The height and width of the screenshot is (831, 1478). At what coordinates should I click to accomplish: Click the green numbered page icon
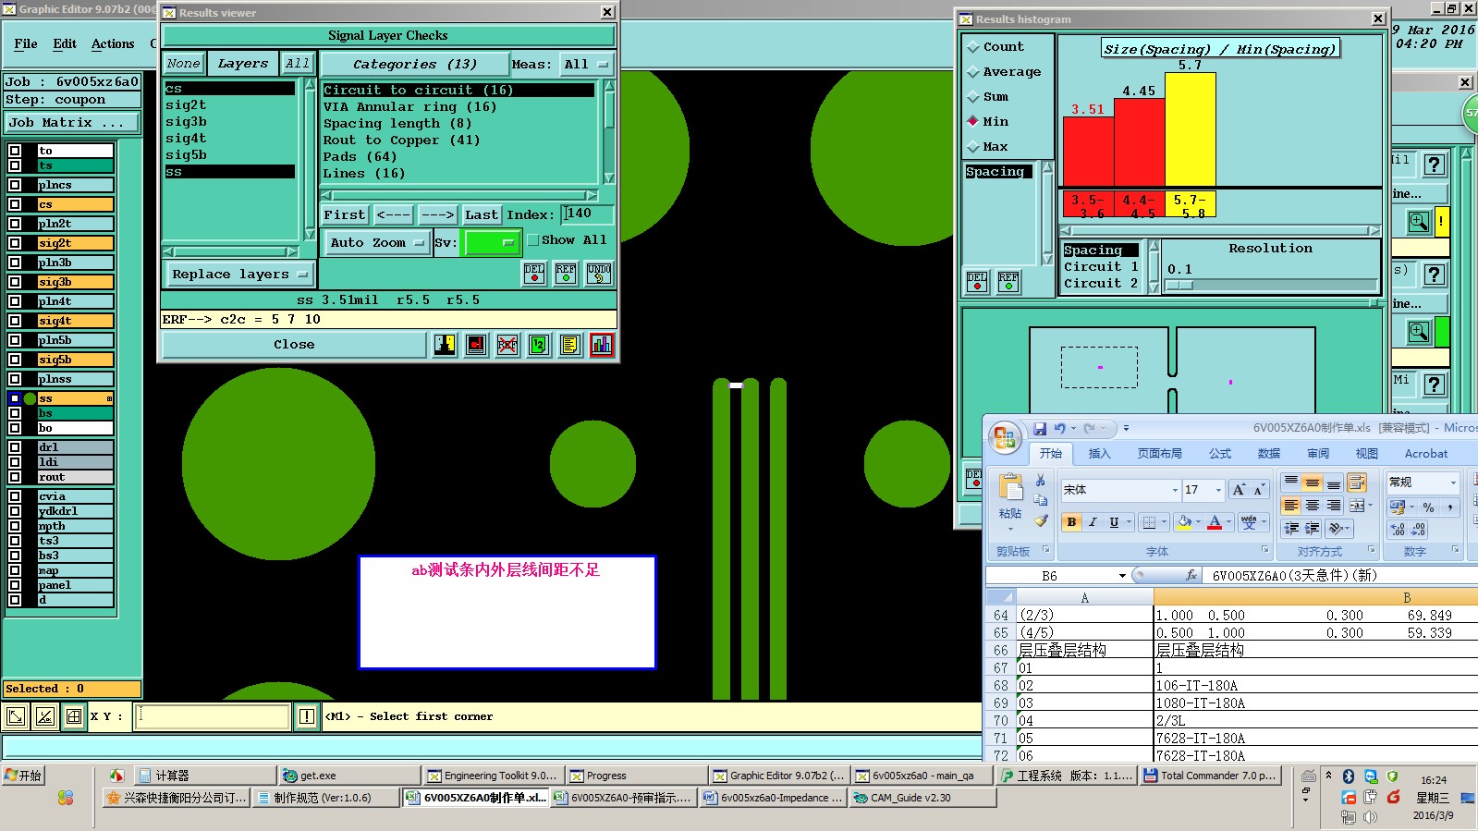(x=539, y=345)
